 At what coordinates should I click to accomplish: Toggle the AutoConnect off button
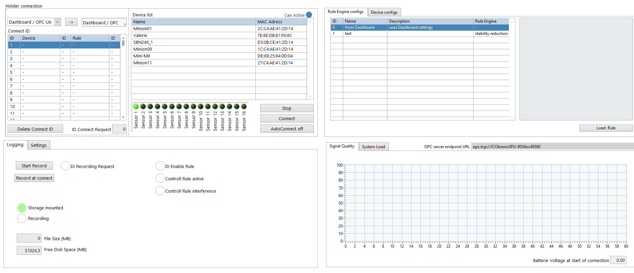(287, 129)
